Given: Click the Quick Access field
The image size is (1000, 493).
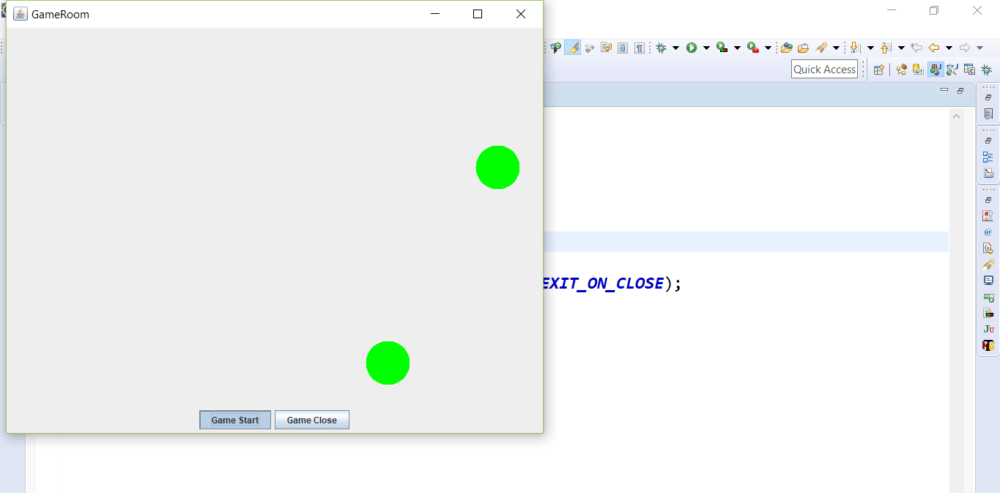Looking at the screenshot, I should 824,68.
